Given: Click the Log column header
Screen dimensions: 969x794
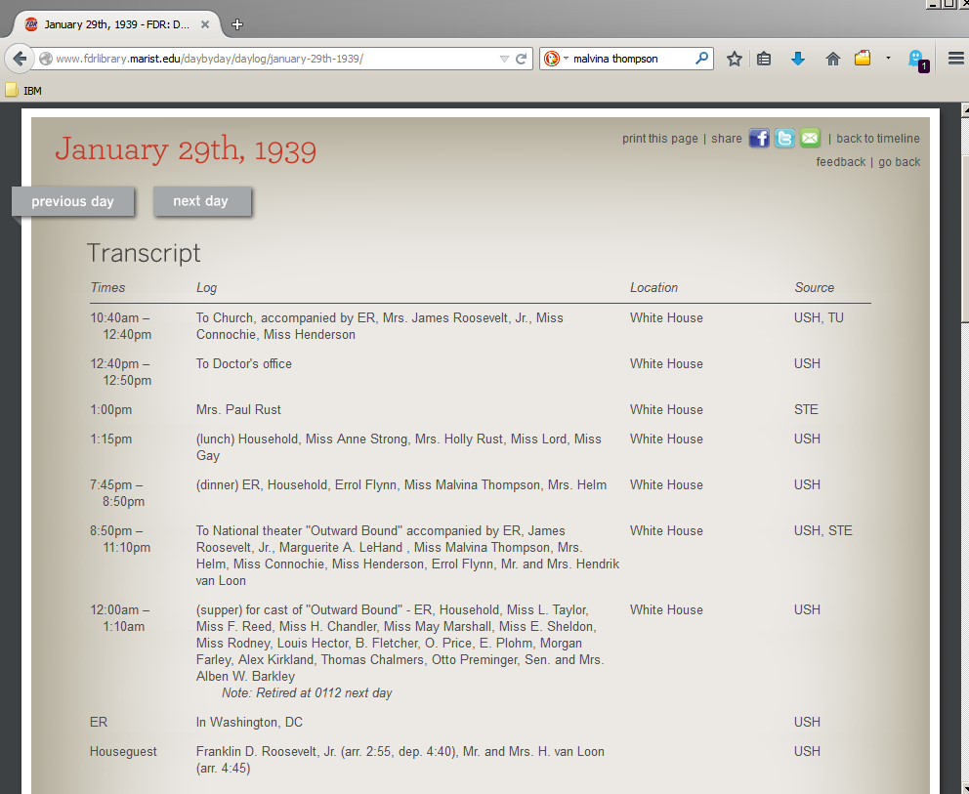Looking at the screenshot, I should (x=206, y=288).
